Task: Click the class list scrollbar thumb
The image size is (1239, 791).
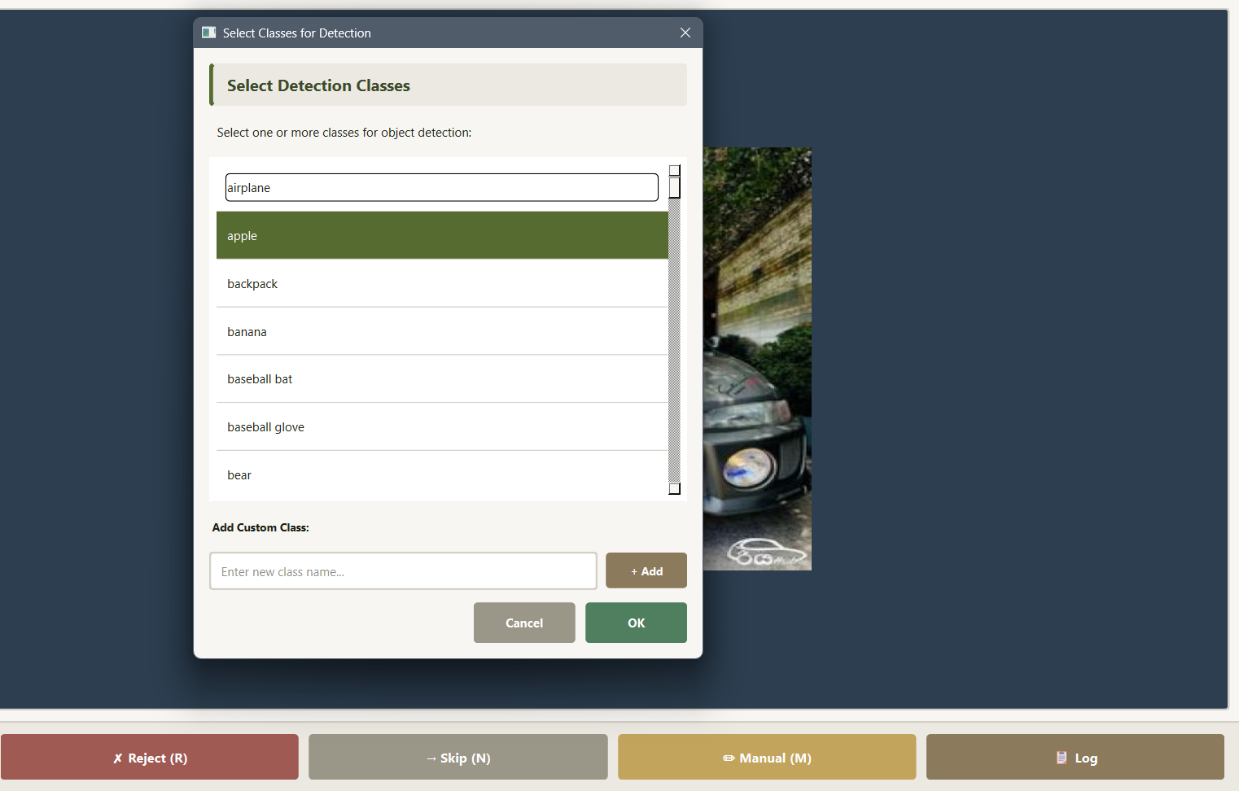Action: tap(674, 188)
